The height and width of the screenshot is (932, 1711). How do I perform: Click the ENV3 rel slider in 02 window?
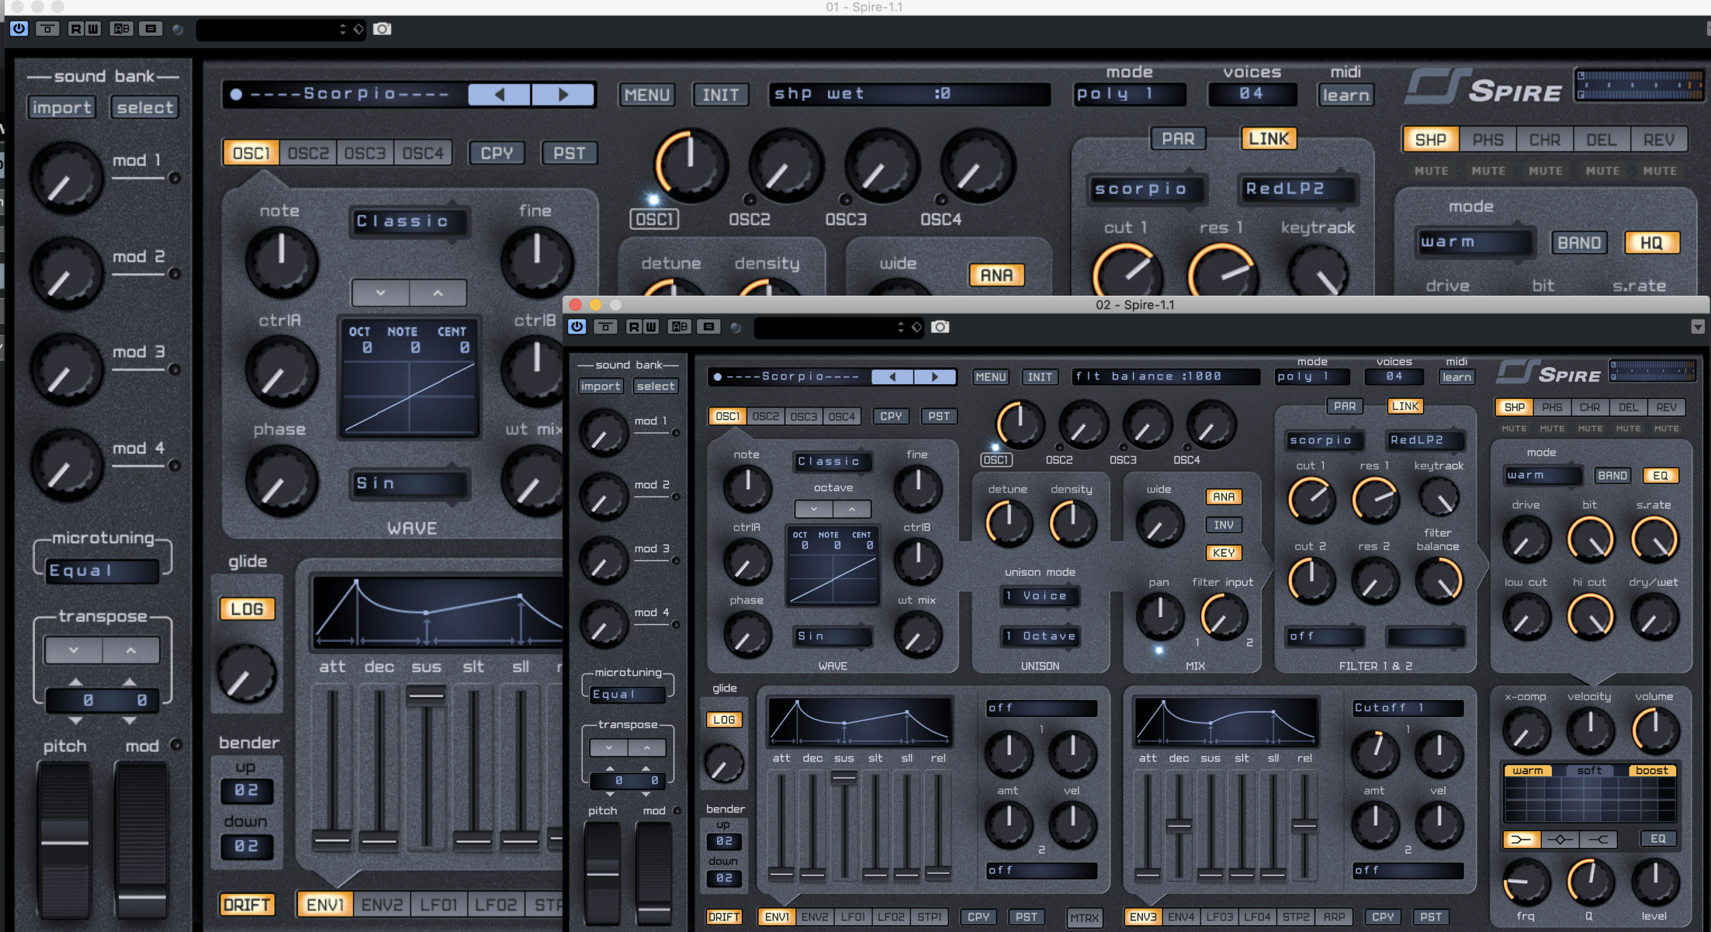pos(1304,824)
